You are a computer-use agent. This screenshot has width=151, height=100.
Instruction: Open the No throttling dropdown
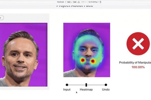coord(93,2)
